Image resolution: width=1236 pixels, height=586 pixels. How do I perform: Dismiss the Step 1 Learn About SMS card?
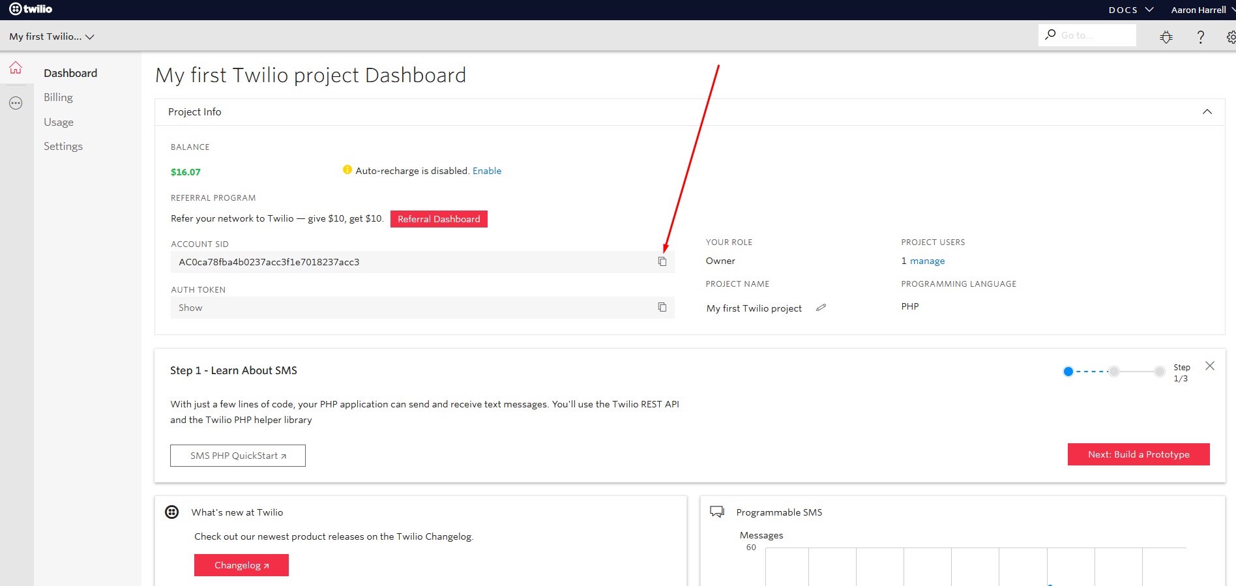[x=1209, y=366]
